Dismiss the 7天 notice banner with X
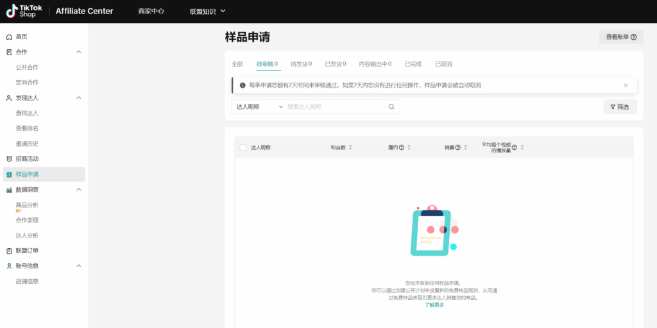The height and width of the screenshot is (328, 657). point(626,85)
